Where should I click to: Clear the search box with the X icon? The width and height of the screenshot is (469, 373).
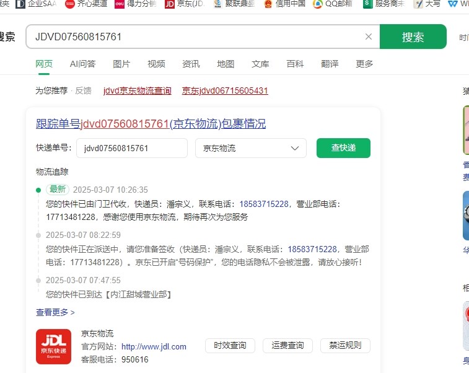369,37
